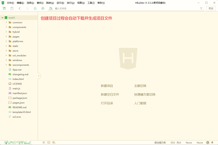Viewport: 218px width, 145px height.
Task: Expand the windows folder chevron
Action: click(x=6, y=60)
